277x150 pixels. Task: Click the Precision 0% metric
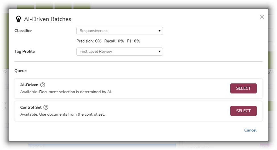(x=89, y=41)
